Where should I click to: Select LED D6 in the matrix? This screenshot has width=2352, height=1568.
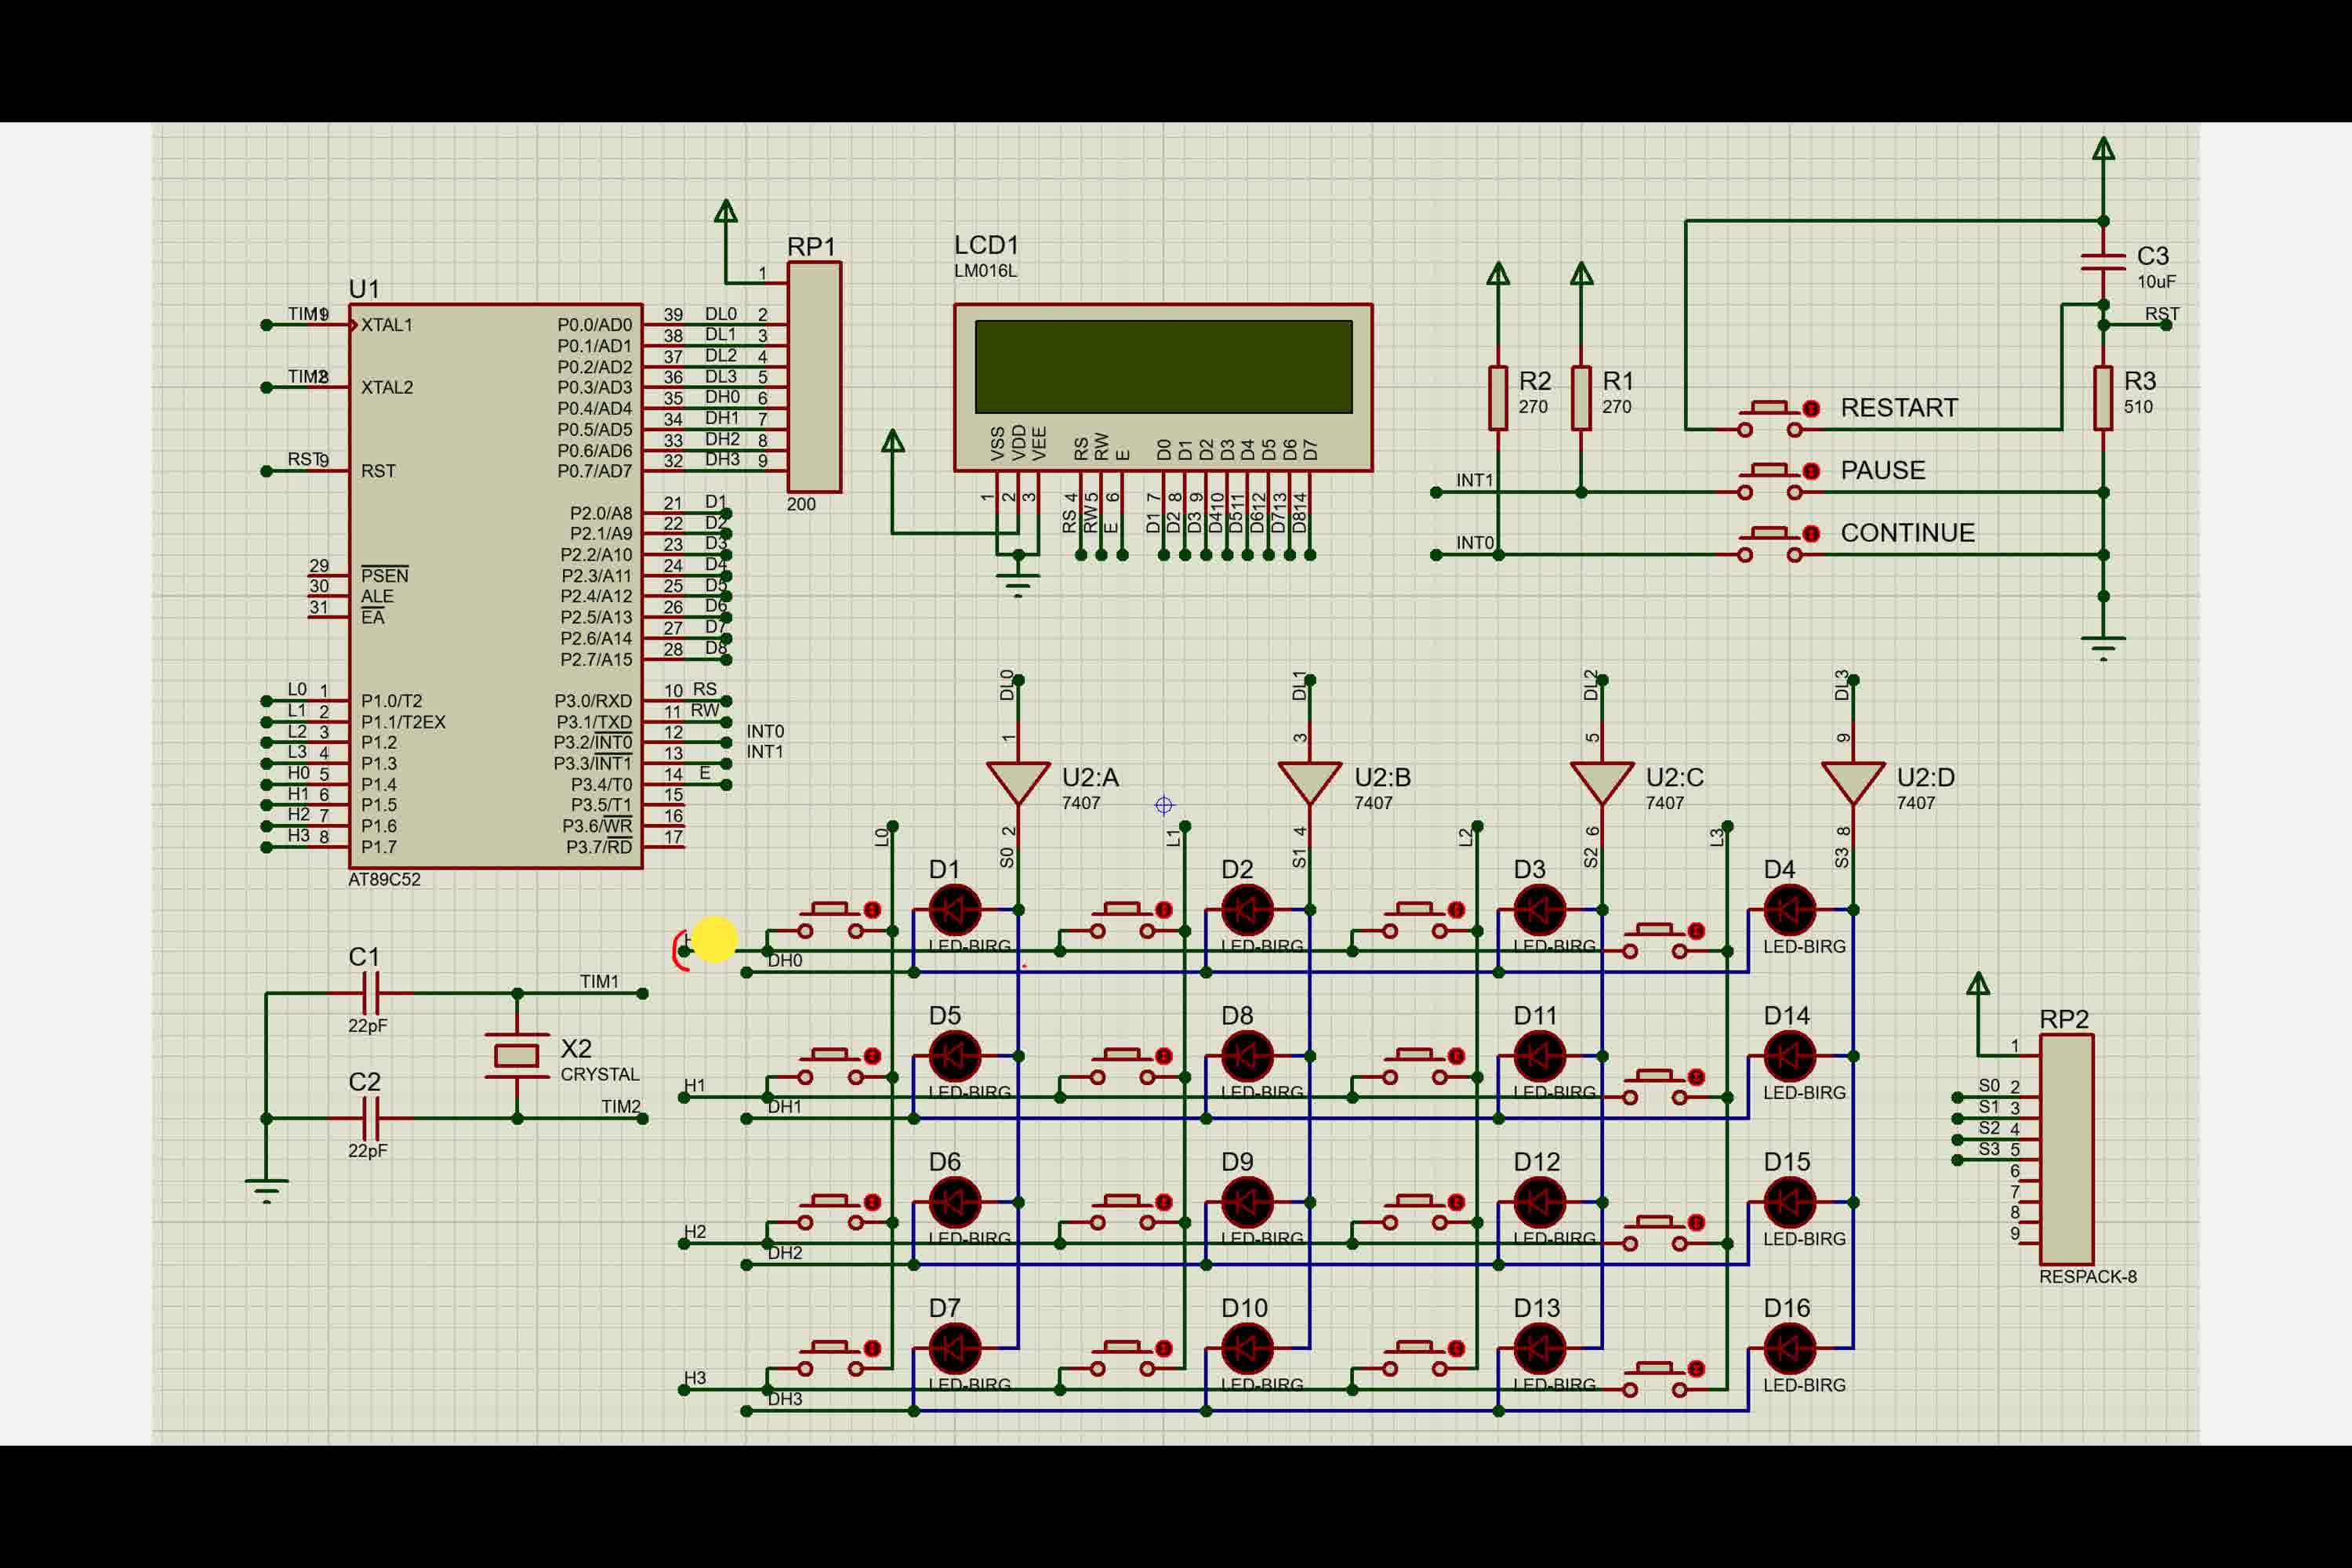955,1202
